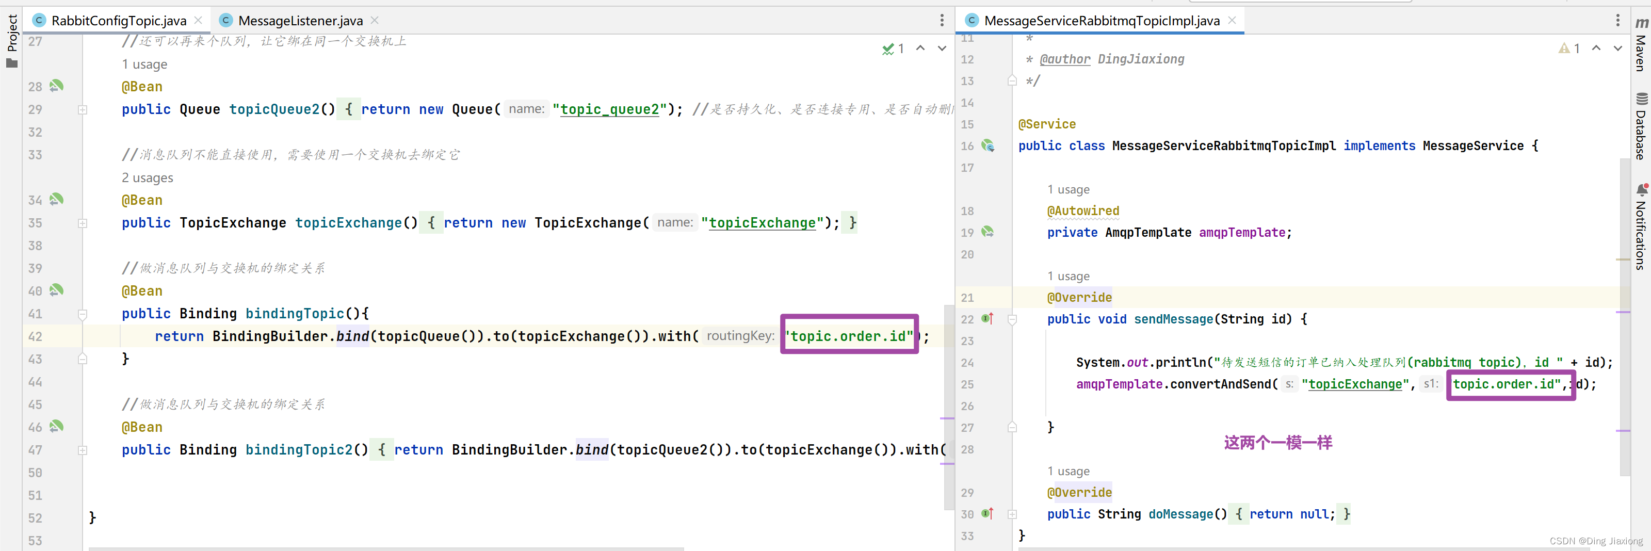
Task: Open right editor tab options menu
Action: tap(1617, 21)
